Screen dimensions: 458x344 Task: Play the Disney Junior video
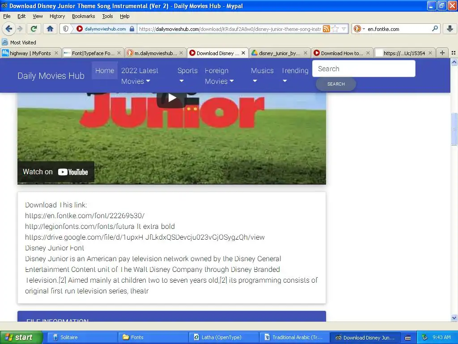(172, 98)
